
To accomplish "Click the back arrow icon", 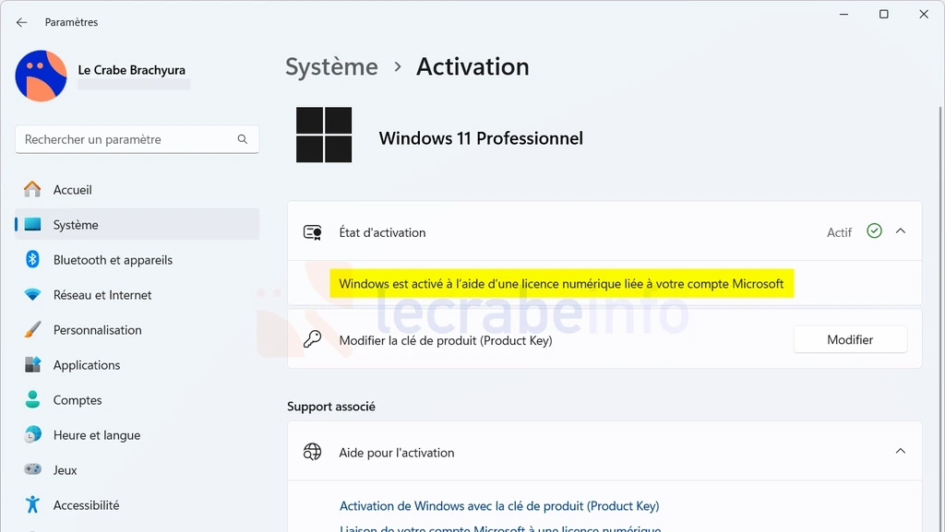I will tap(22, 22).
